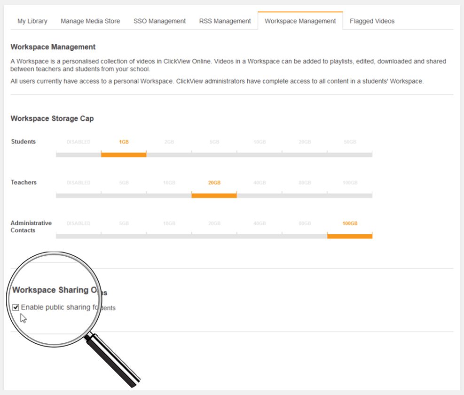Switch to the My Library tab

31,21
